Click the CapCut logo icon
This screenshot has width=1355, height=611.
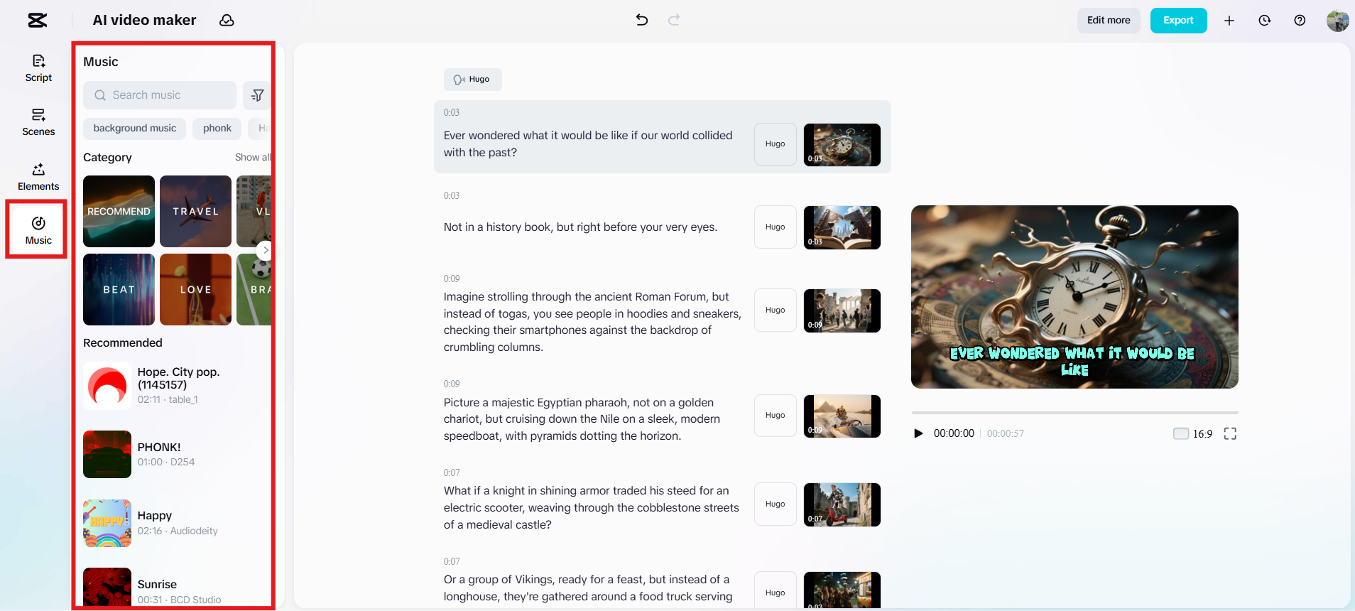tap(38, 21)
